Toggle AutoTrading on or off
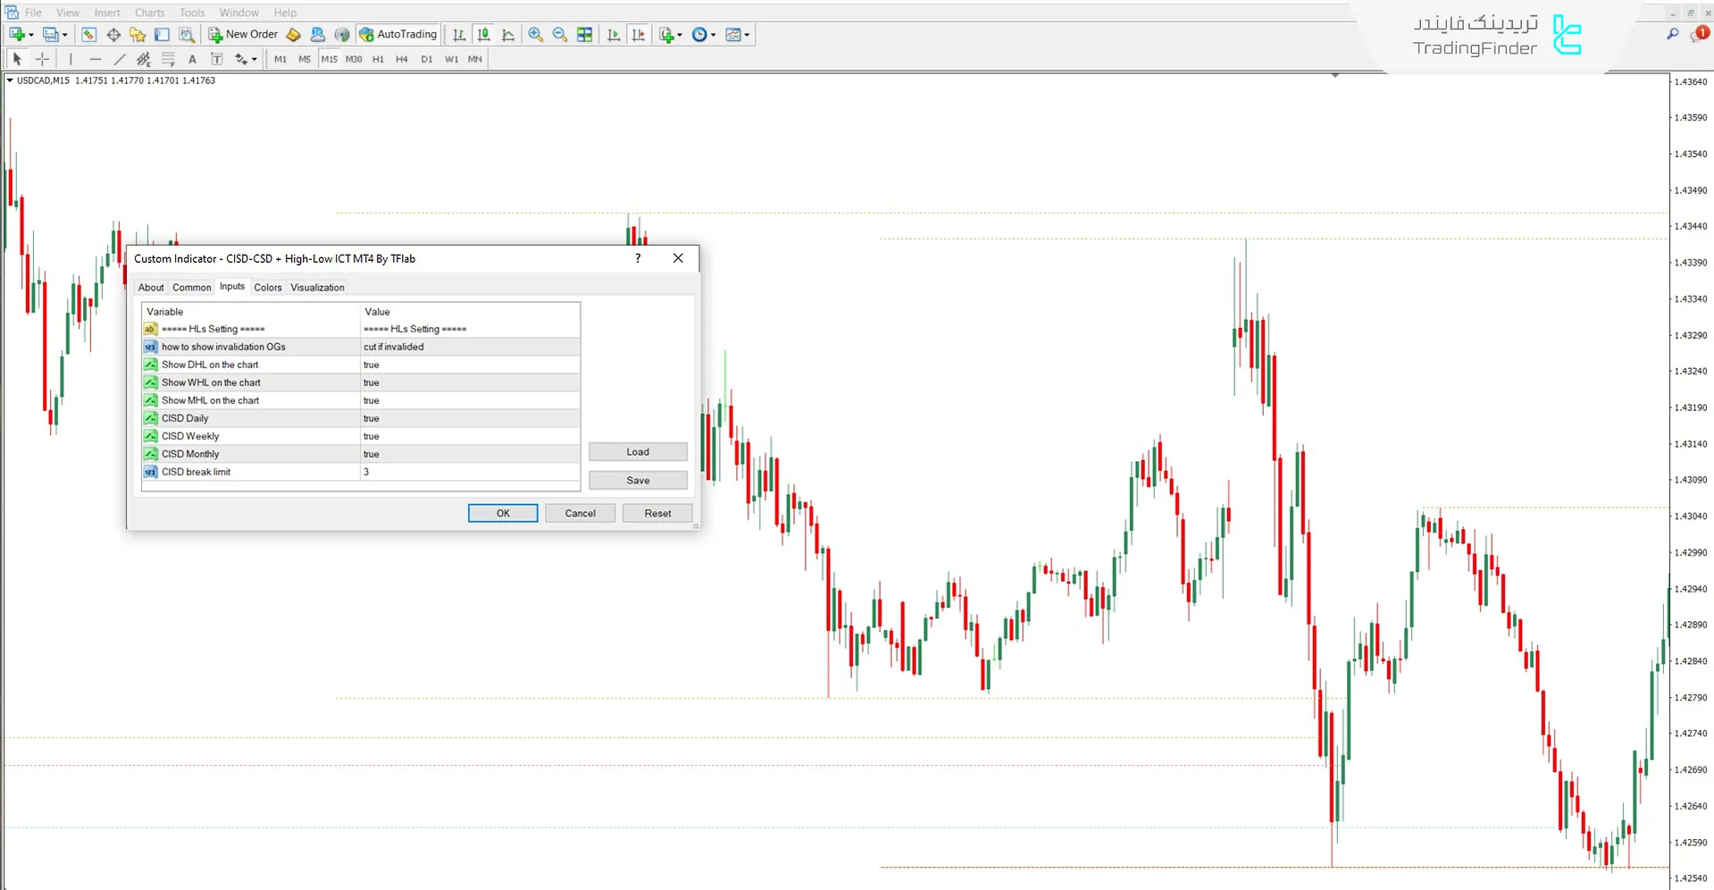 coord(398,34)
